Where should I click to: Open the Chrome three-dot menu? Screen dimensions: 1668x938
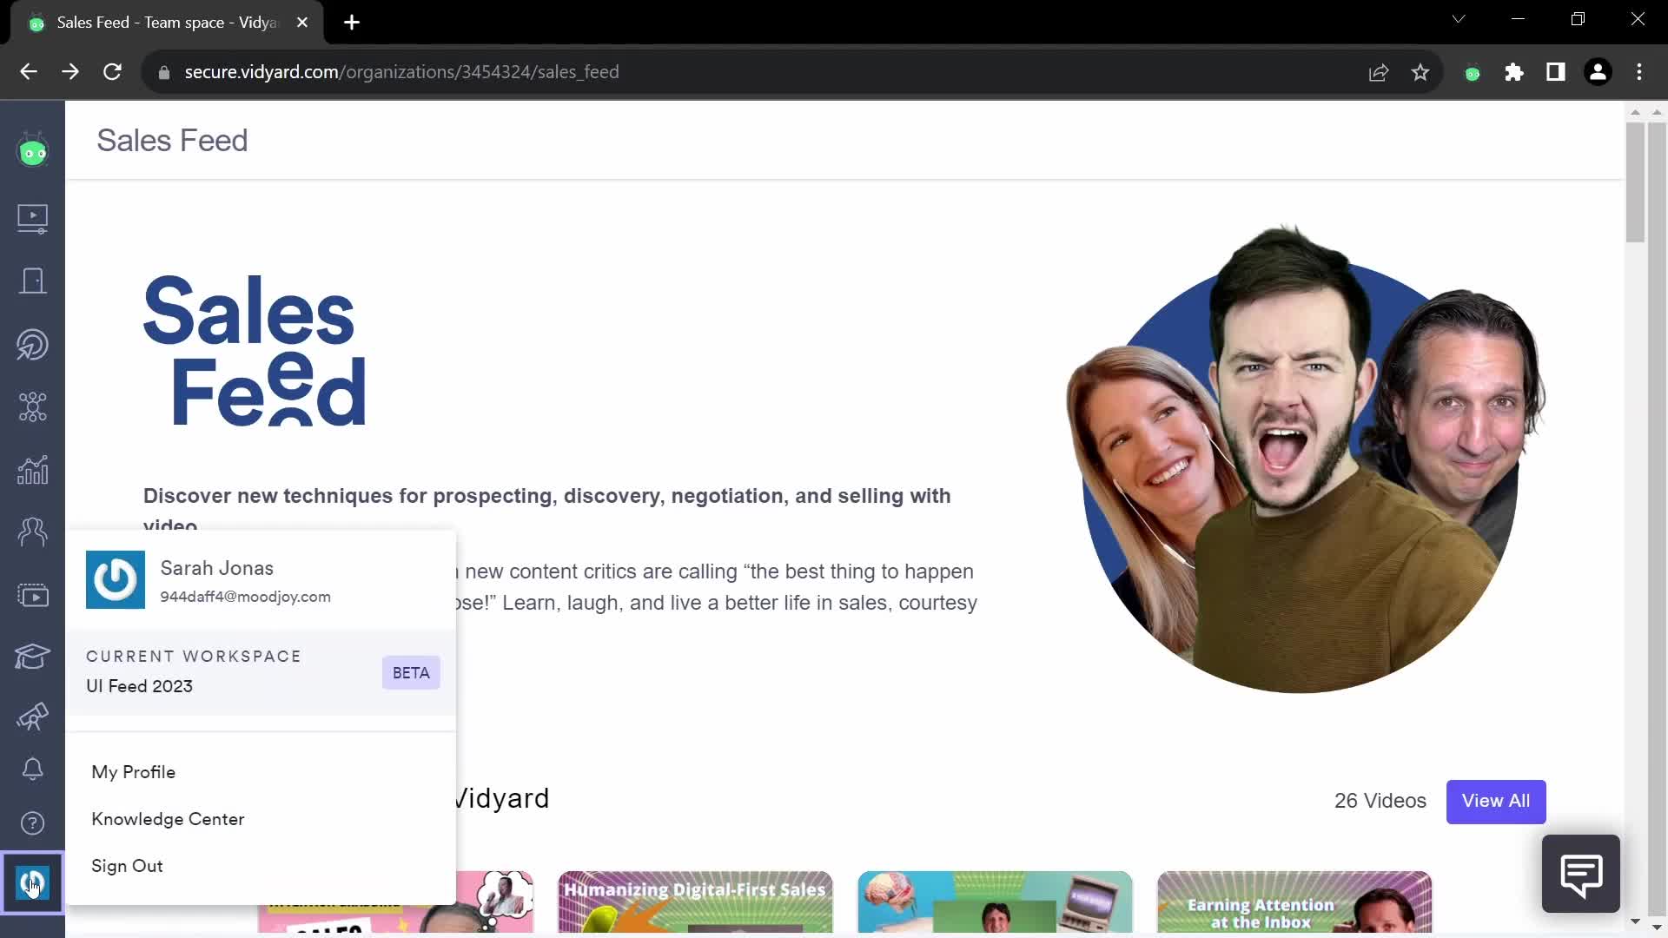tap(1639, 72)
